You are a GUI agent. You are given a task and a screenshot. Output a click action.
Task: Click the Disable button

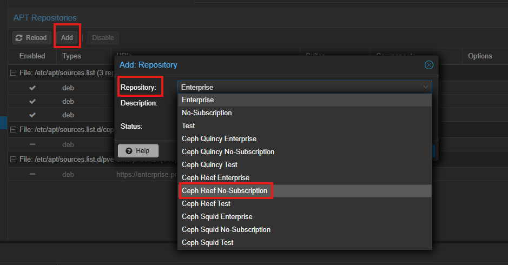(103, 37)
